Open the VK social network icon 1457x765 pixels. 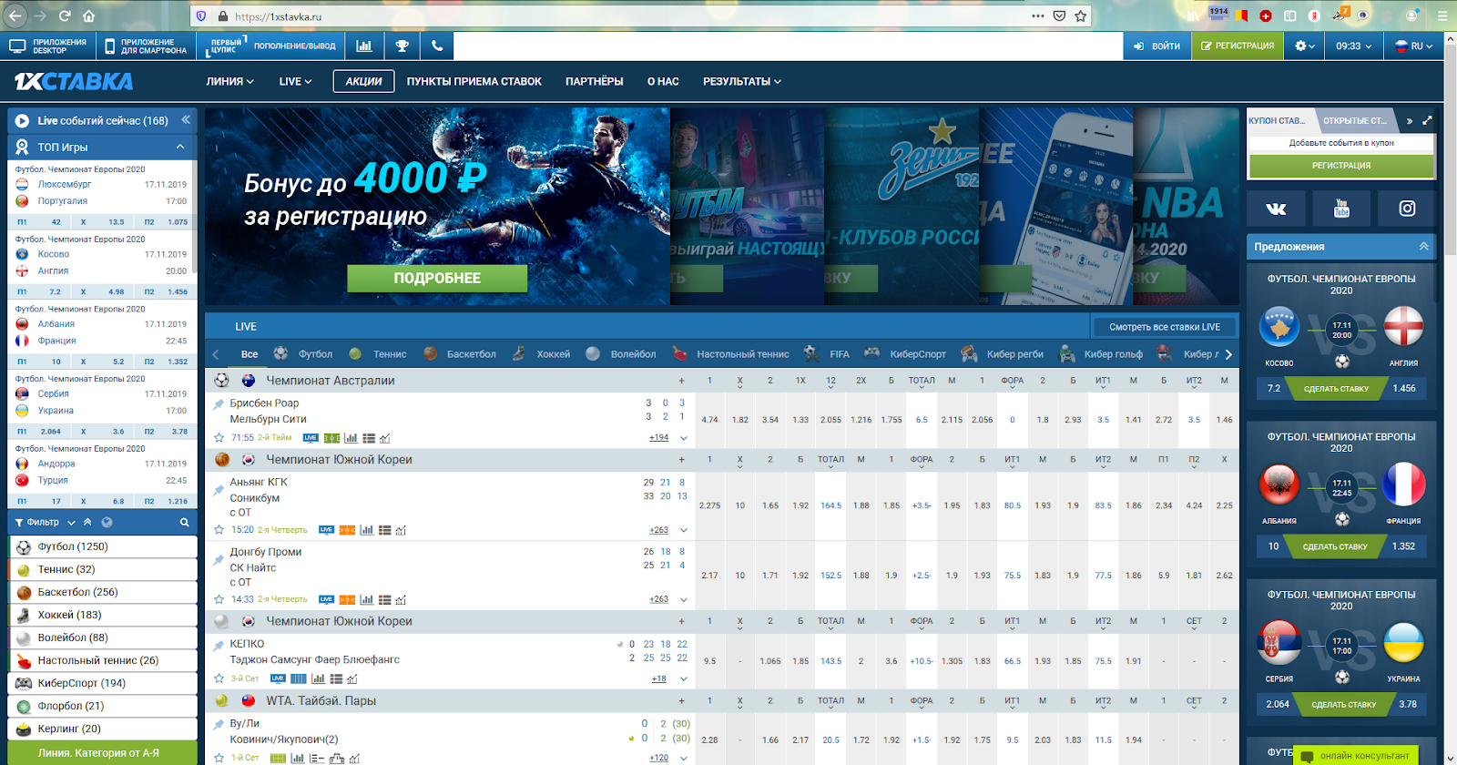[x=1277, y=209]
